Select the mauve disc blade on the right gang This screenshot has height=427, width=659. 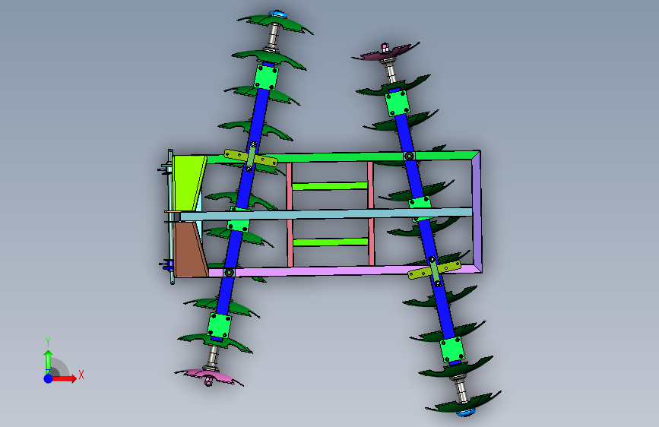pos(385,53)
